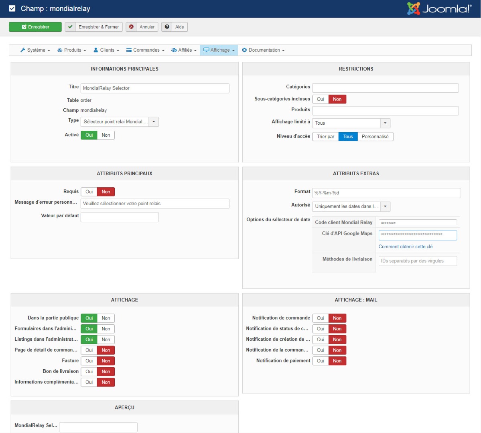This screenshot has height=433, width=481.
Task: Open the Commandes menu
Action: click(x=145, y=50)
